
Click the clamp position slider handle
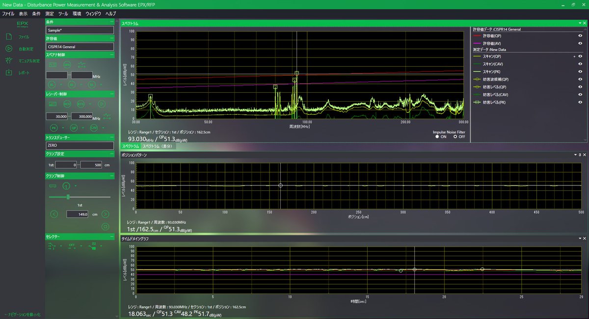68,197
